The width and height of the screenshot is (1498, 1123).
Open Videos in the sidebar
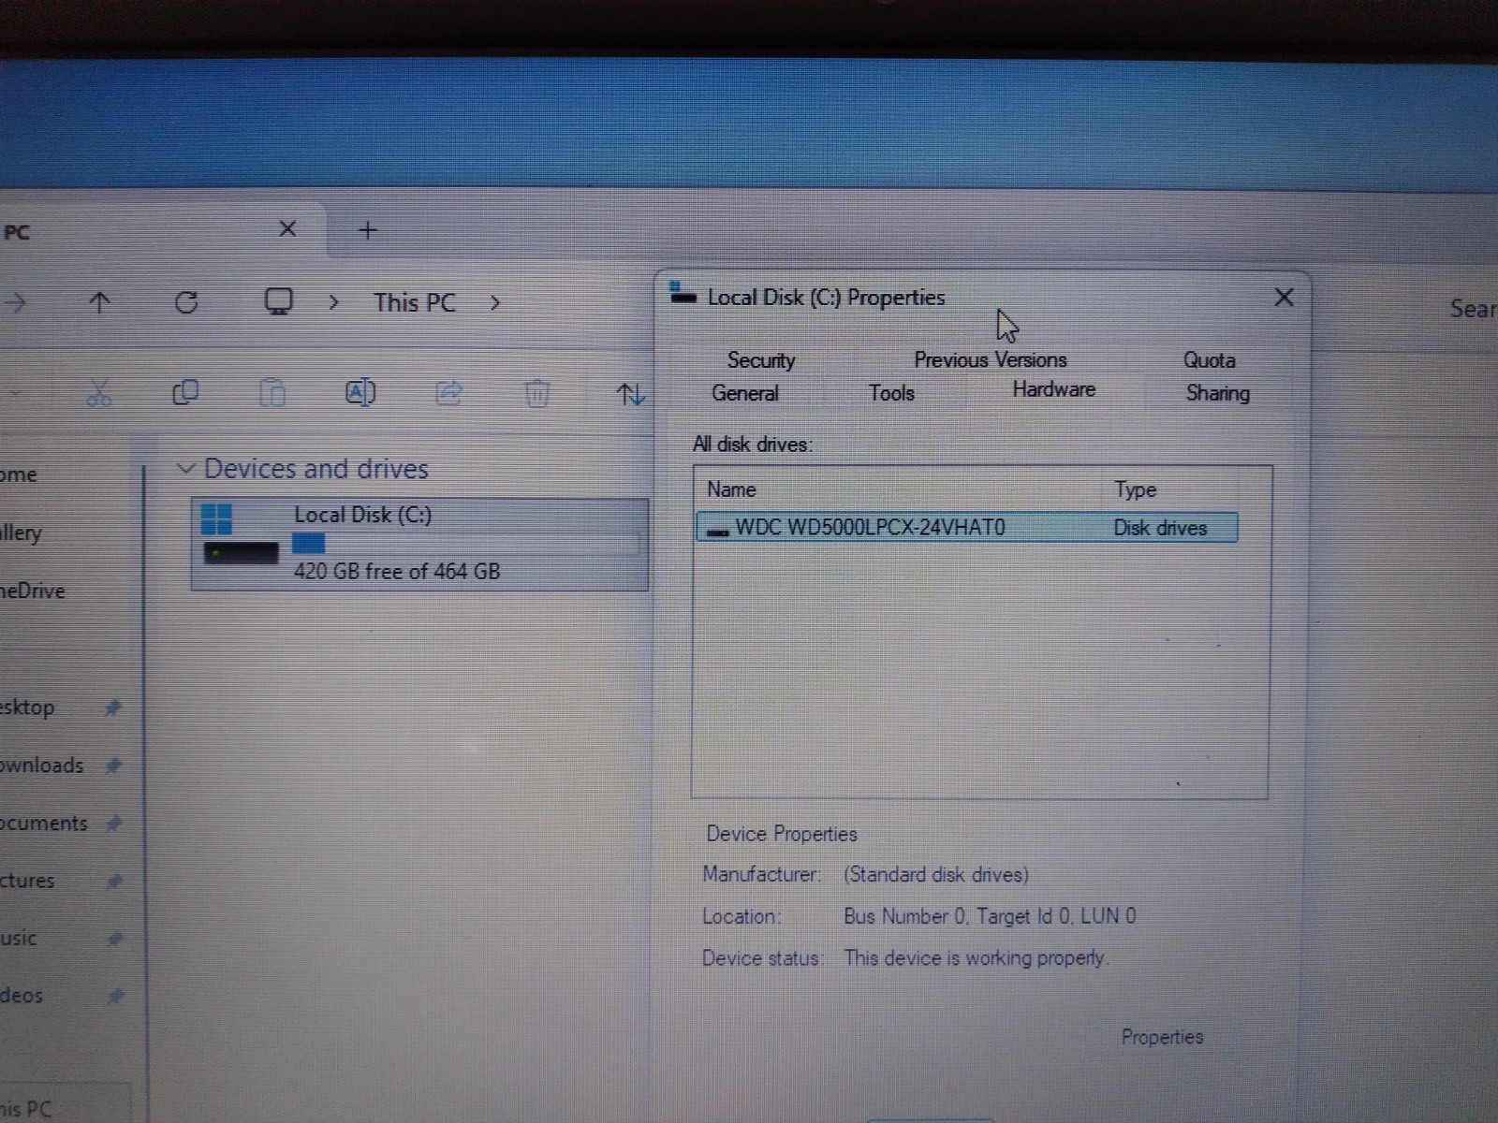click(x=22, y=995)
